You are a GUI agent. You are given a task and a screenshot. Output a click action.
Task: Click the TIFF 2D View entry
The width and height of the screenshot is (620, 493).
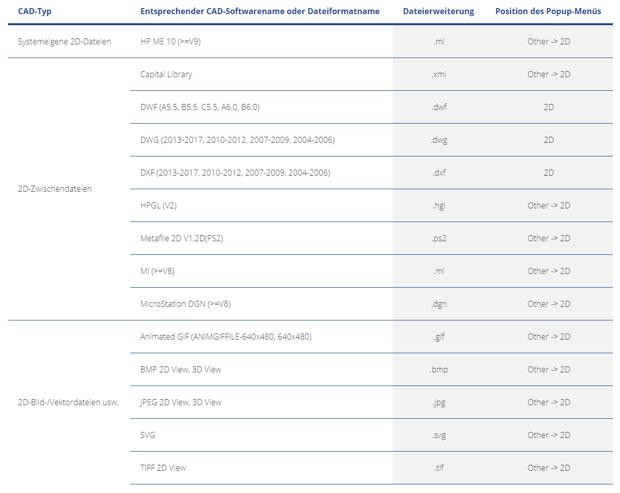tap(163, 468)
